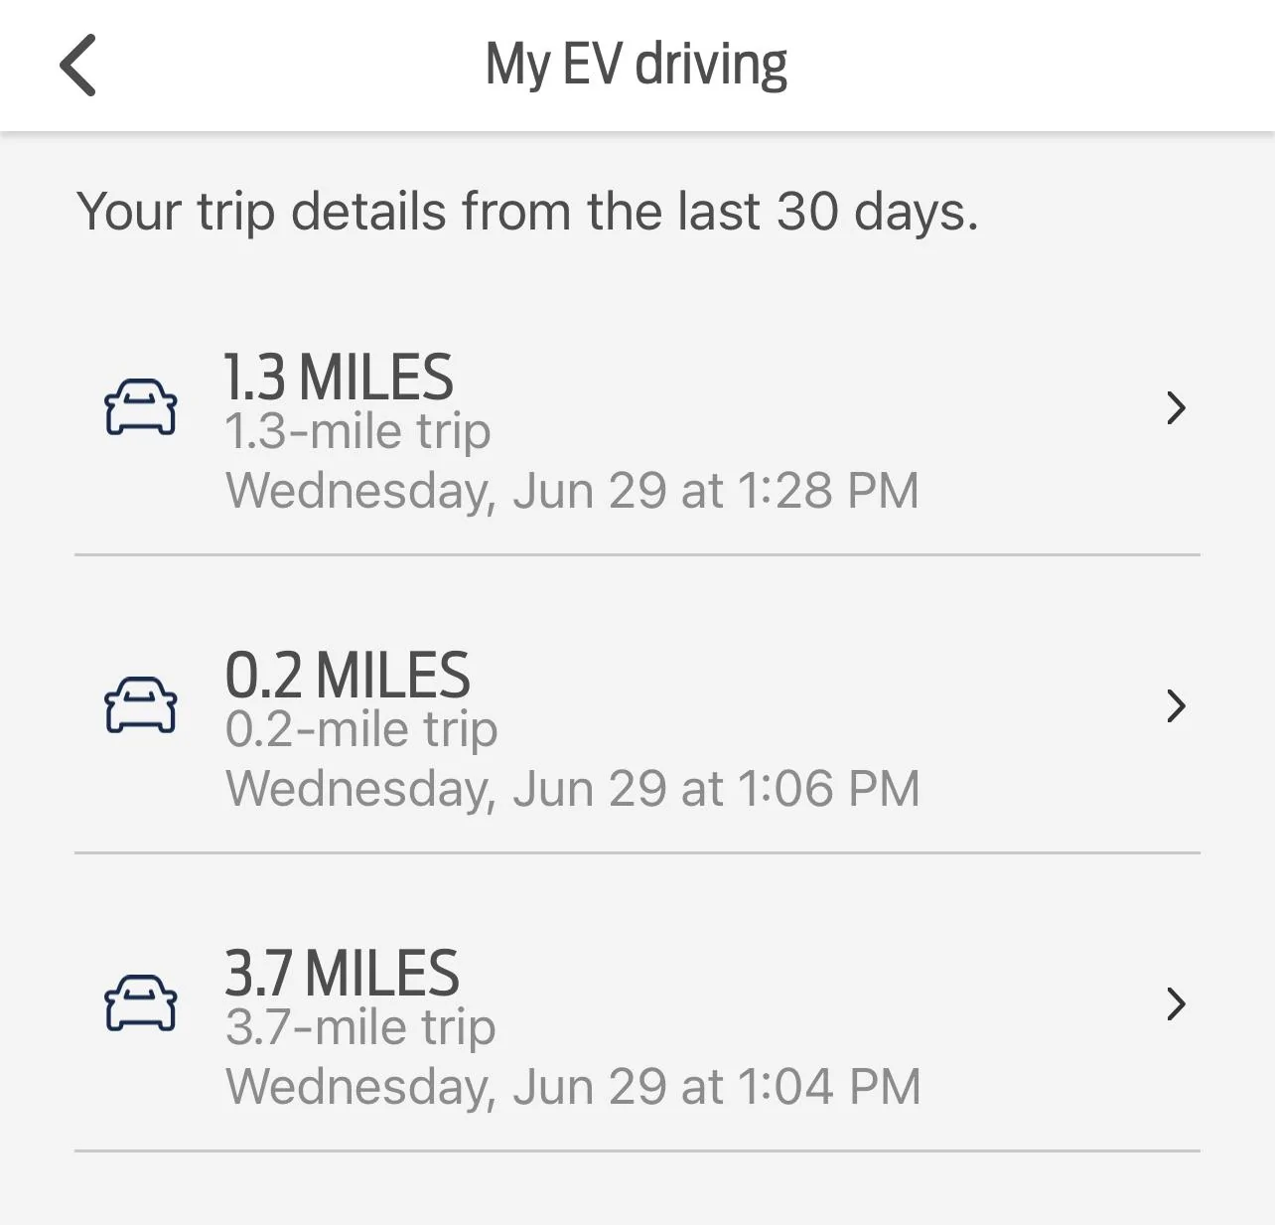This screenshot has height=1225, width=1275.
Task: Expand the 0.2-mile trip chevron
Action: point(1177,705)
